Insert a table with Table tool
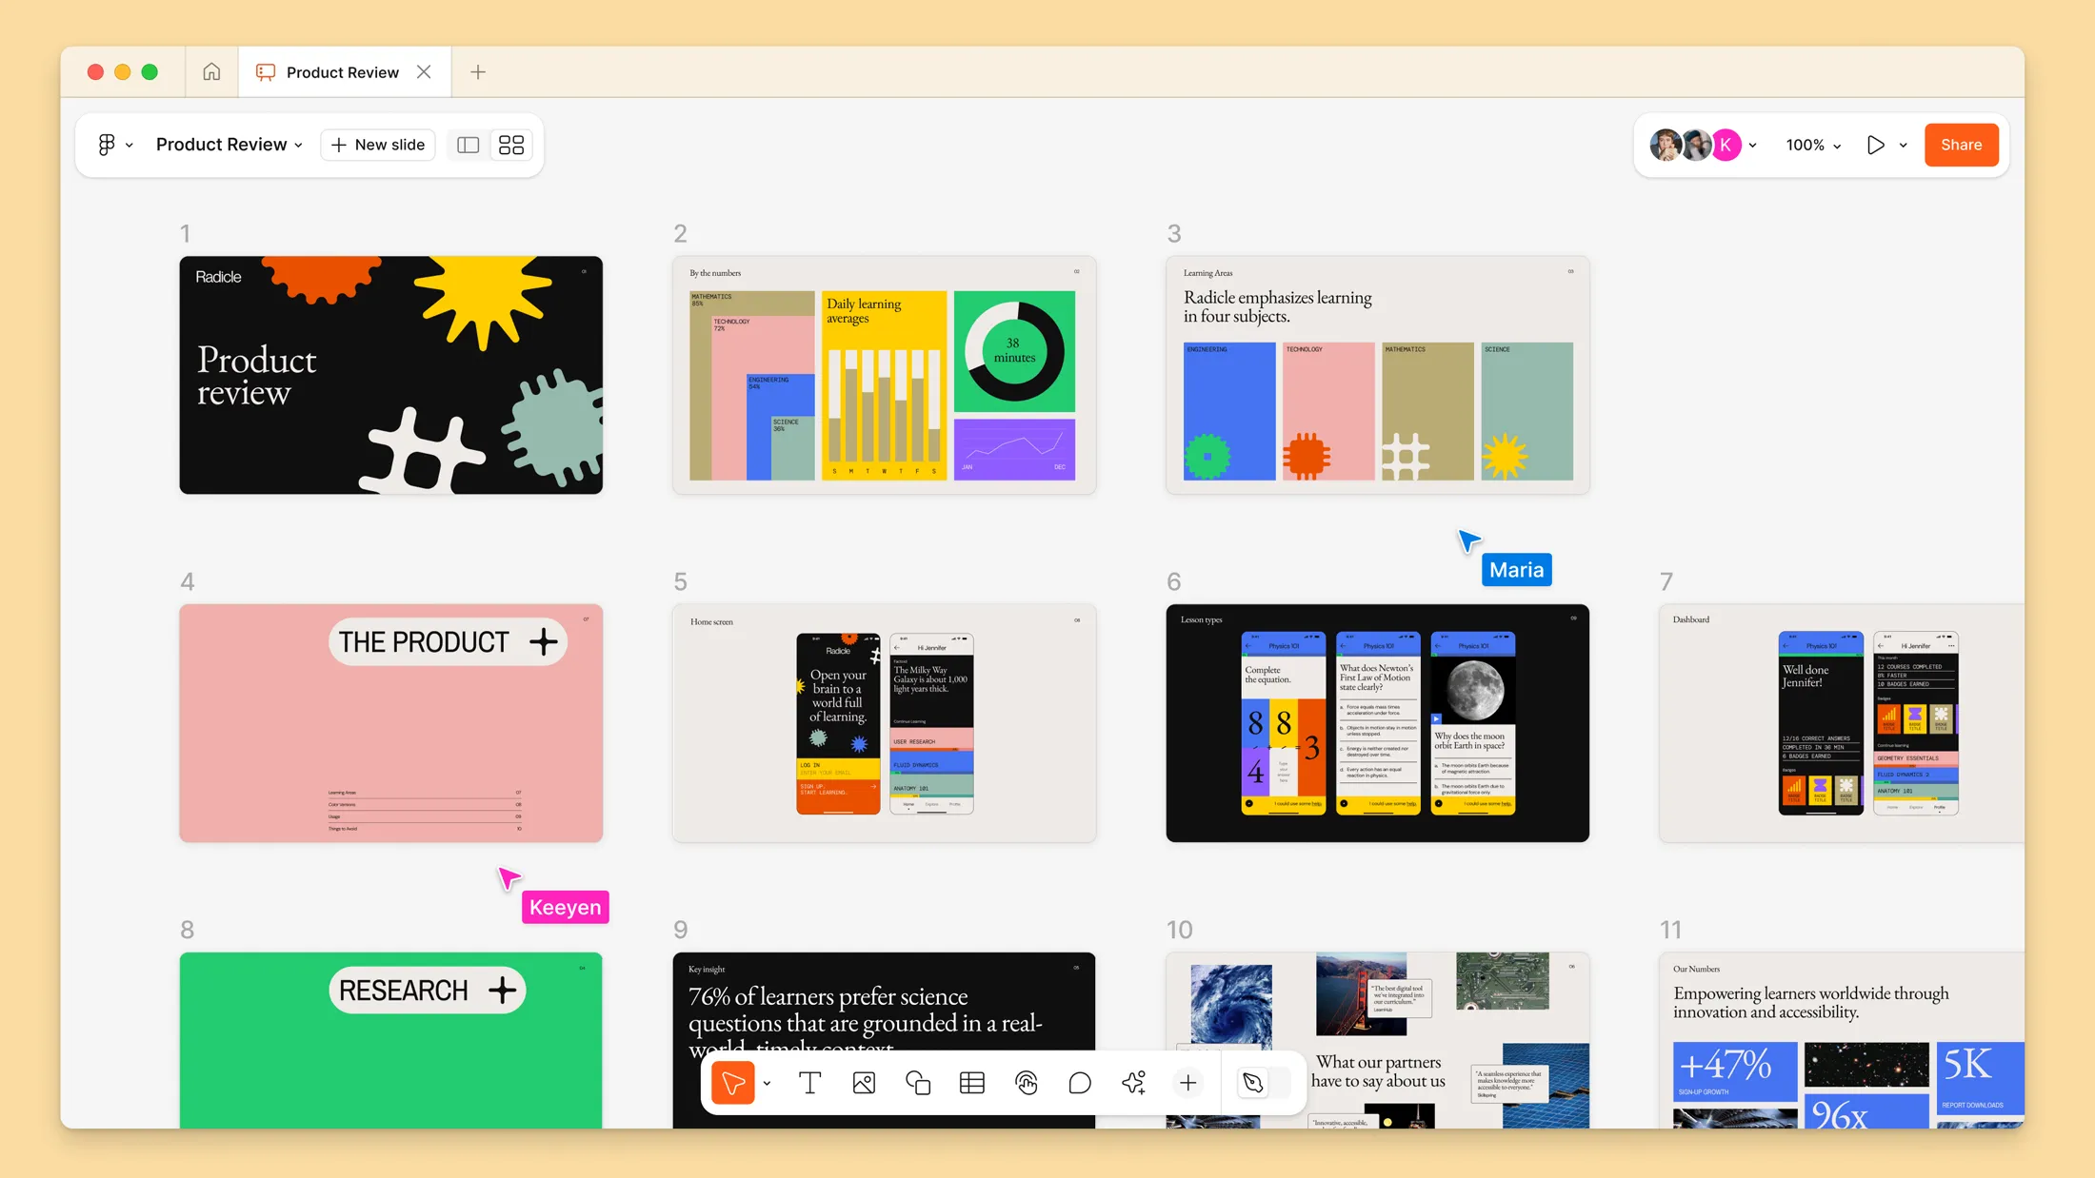 pos(972,1083)
